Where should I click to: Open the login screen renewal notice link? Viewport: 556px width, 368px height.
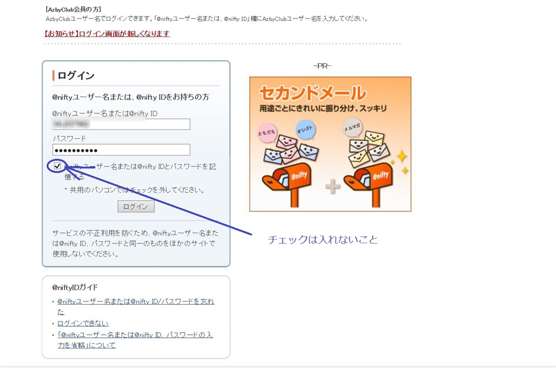tap(107, 34)
